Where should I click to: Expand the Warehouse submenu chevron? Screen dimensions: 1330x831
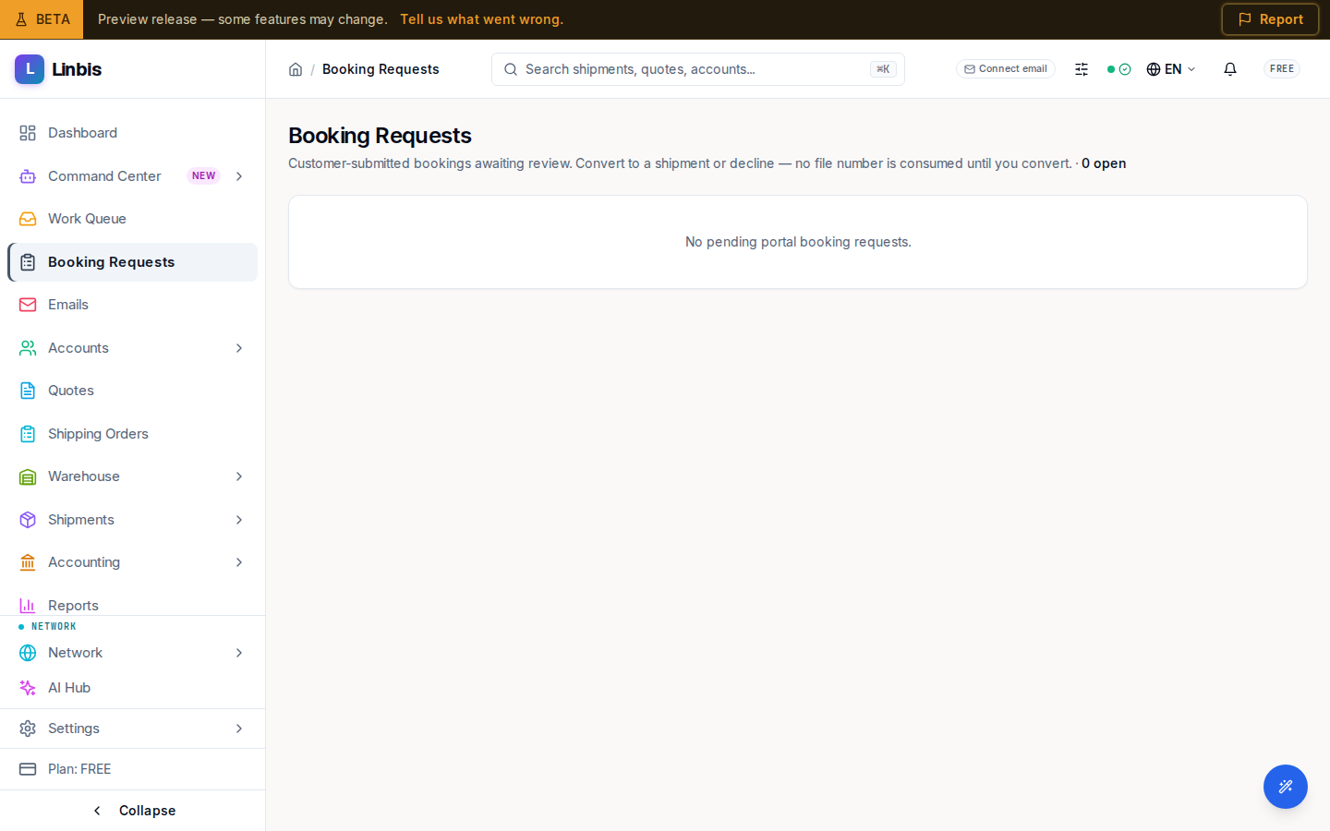[x=239, y=476]
